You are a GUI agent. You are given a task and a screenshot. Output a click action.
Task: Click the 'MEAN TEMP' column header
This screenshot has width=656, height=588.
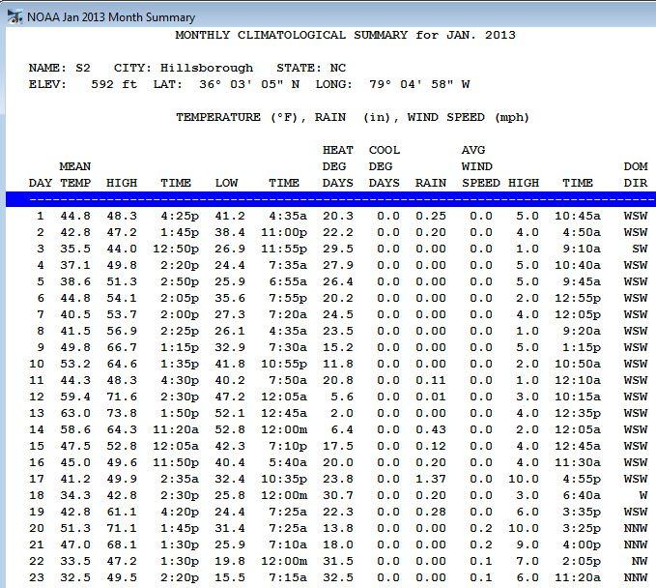click(75, 175)
